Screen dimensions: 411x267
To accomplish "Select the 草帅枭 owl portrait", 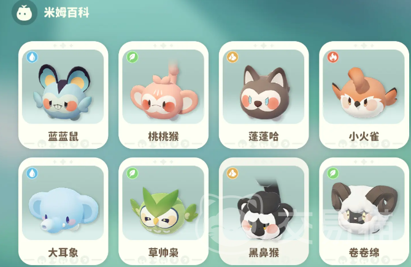I will click(163, 203).
